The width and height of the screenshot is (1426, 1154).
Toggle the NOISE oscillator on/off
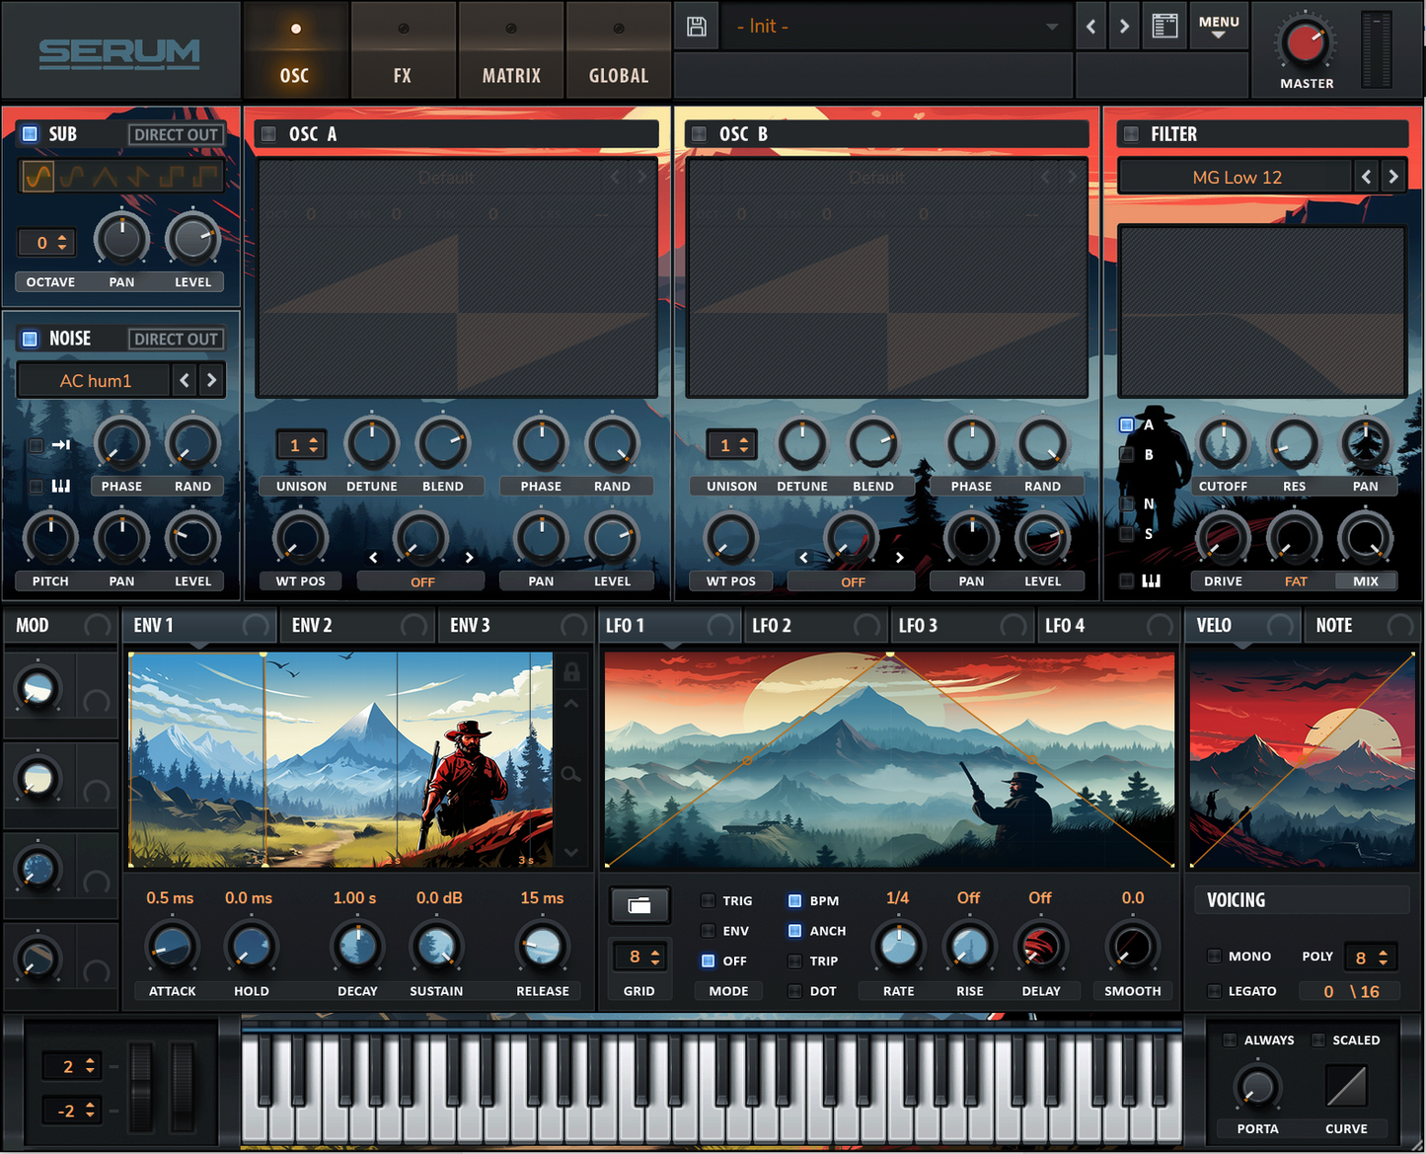point(30,339)
